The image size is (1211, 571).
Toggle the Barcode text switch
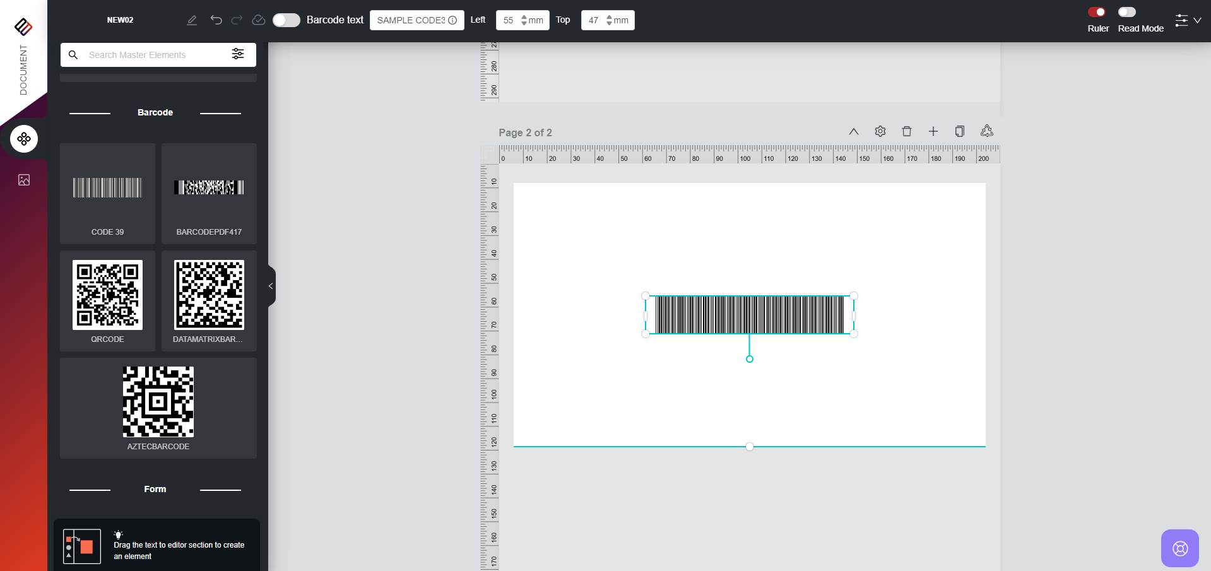[286, 20]
